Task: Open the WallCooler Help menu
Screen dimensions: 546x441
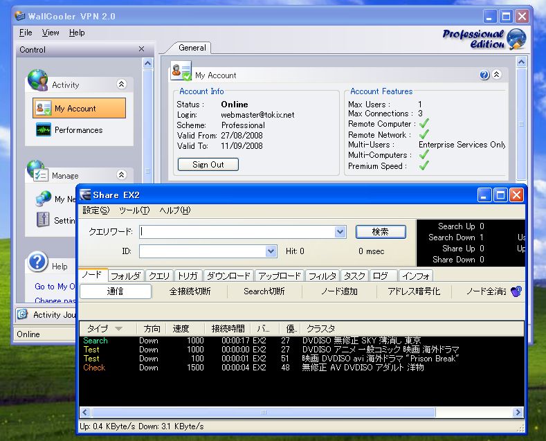Action: pos(77,33)
